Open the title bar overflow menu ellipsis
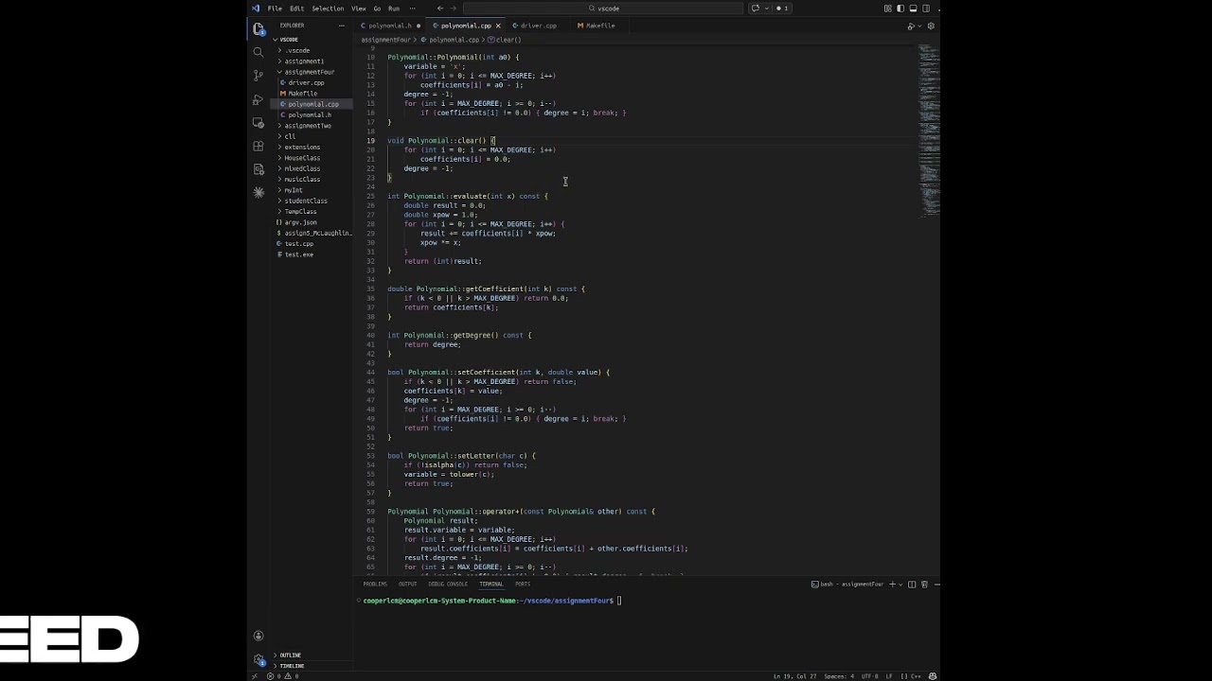The height and width of the screenshot is (681, 1212). (412, 9)
